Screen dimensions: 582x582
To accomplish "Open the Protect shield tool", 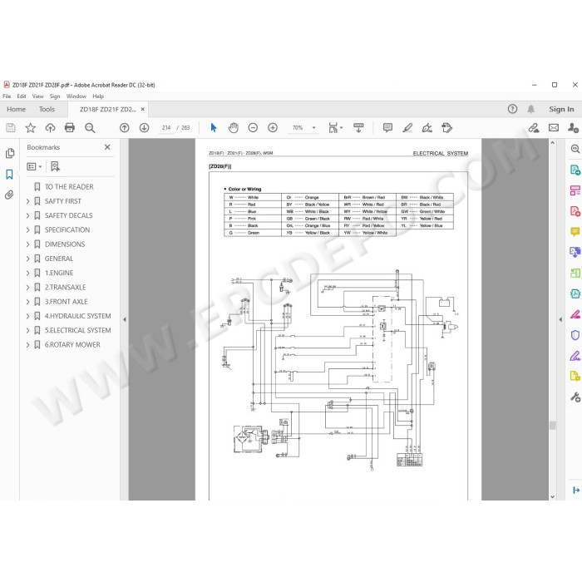I will (x=575, y=335).
